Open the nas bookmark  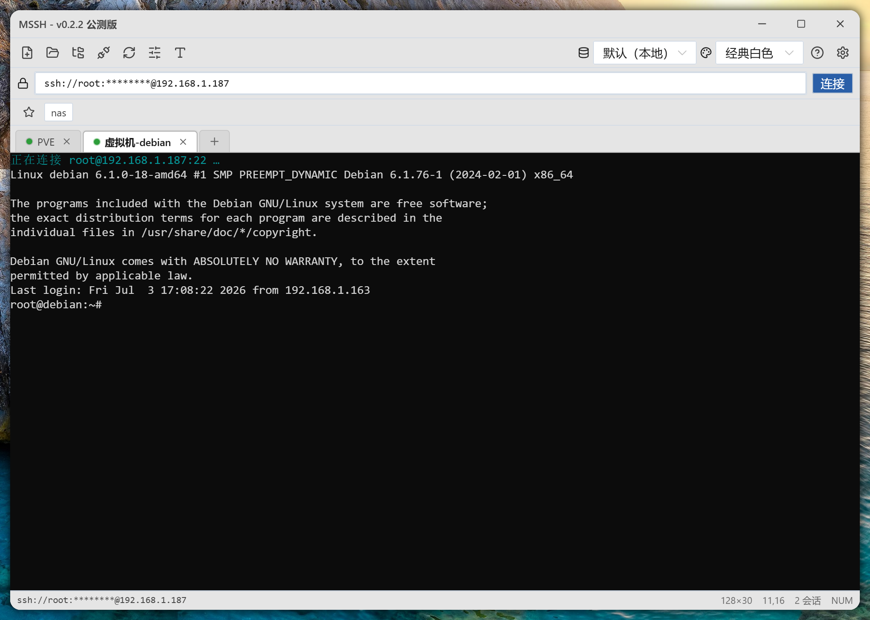(x=59, y=113)
